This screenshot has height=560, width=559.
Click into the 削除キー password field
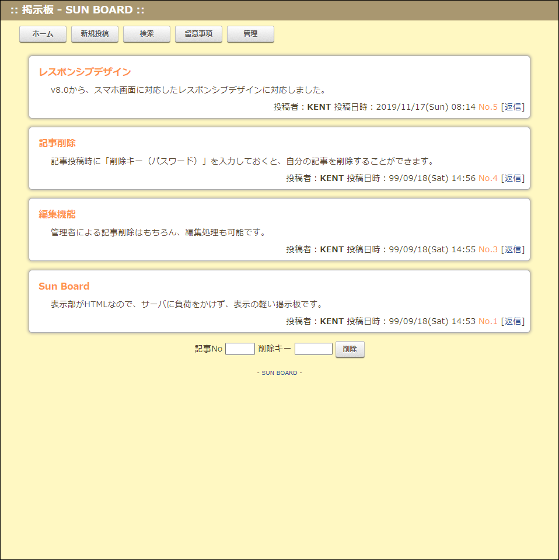coord(313,349)
